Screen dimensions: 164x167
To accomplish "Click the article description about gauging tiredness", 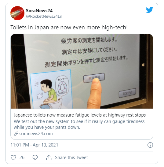I will click(x=79, y=124).
